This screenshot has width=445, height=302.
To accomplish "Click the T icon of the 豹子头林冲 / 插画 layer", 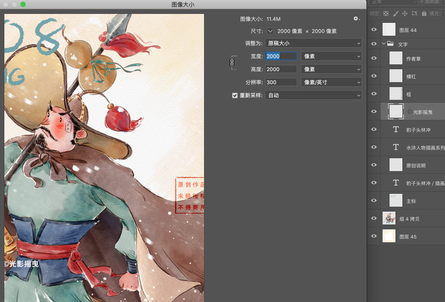I will 396,183.
